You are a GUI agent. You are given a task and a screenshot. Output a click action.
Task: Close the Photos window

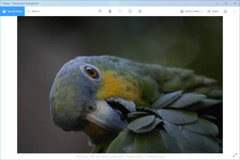click(x=235, y=3)
